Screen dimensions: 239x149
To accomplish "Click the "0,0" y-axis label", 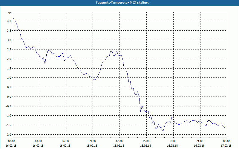I will pyautogui.click(x=9, y=97).
